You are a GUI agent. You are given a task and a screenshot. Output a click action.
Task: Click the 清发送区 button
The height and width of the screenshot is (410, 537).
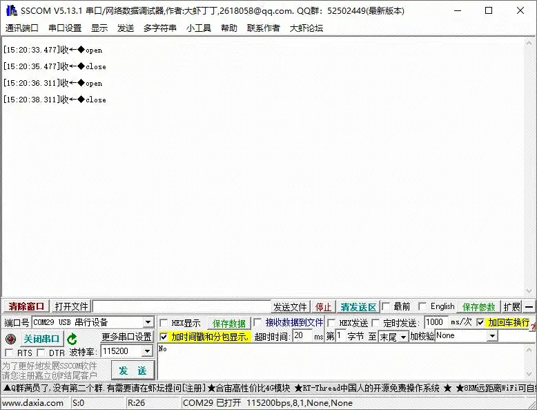point(358,307)
